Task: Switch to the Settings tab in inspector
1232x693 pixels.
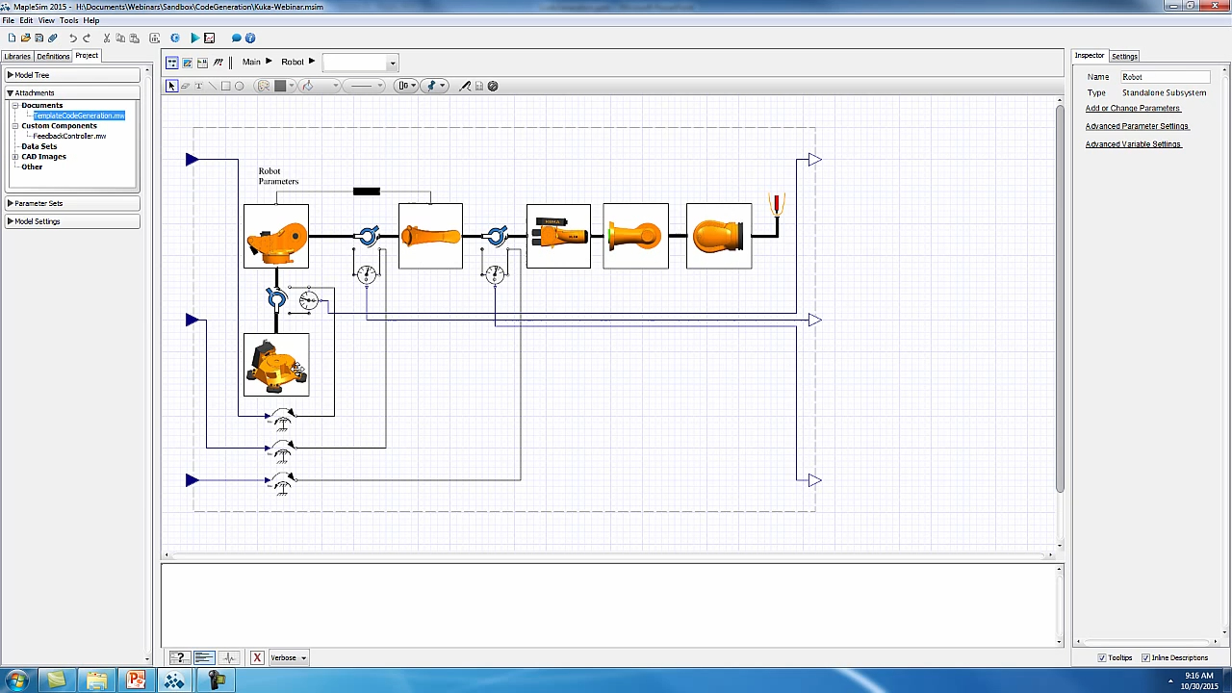Action: (x=1124, y=56)
